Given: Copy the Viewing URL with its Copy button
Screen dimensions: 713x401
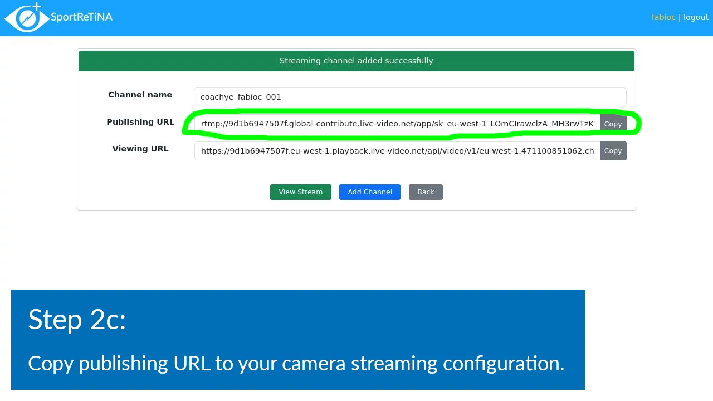Looking at the screenshot, I should tap(613, 151).
